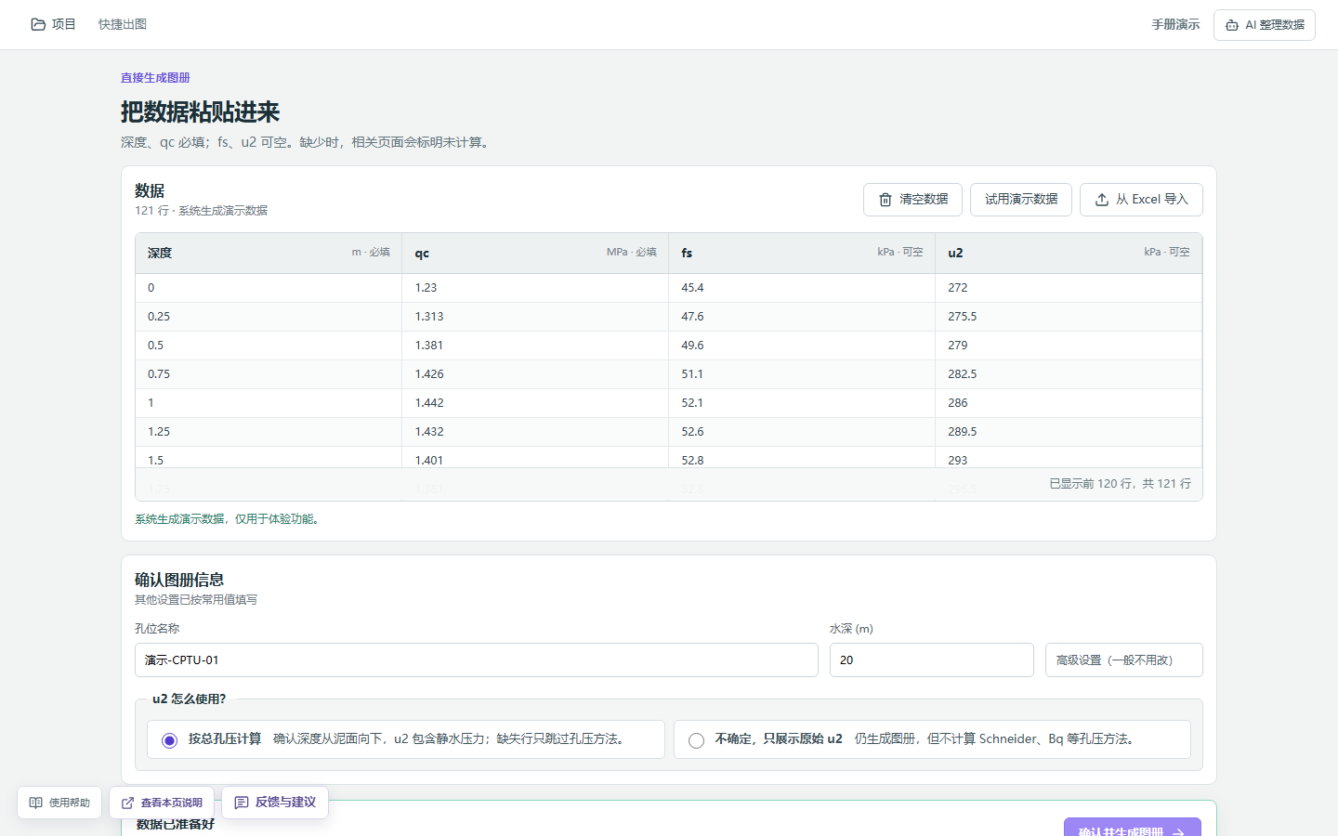This screenshot has width=1338, height=836.
Task: Click the qc cell 1.442
Action: (535, 403)
